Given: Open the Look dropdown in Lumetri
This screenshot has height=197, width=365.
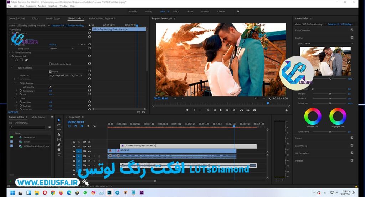Looking at the screenshot, I should pyautogui.click(x=329, y=43).
